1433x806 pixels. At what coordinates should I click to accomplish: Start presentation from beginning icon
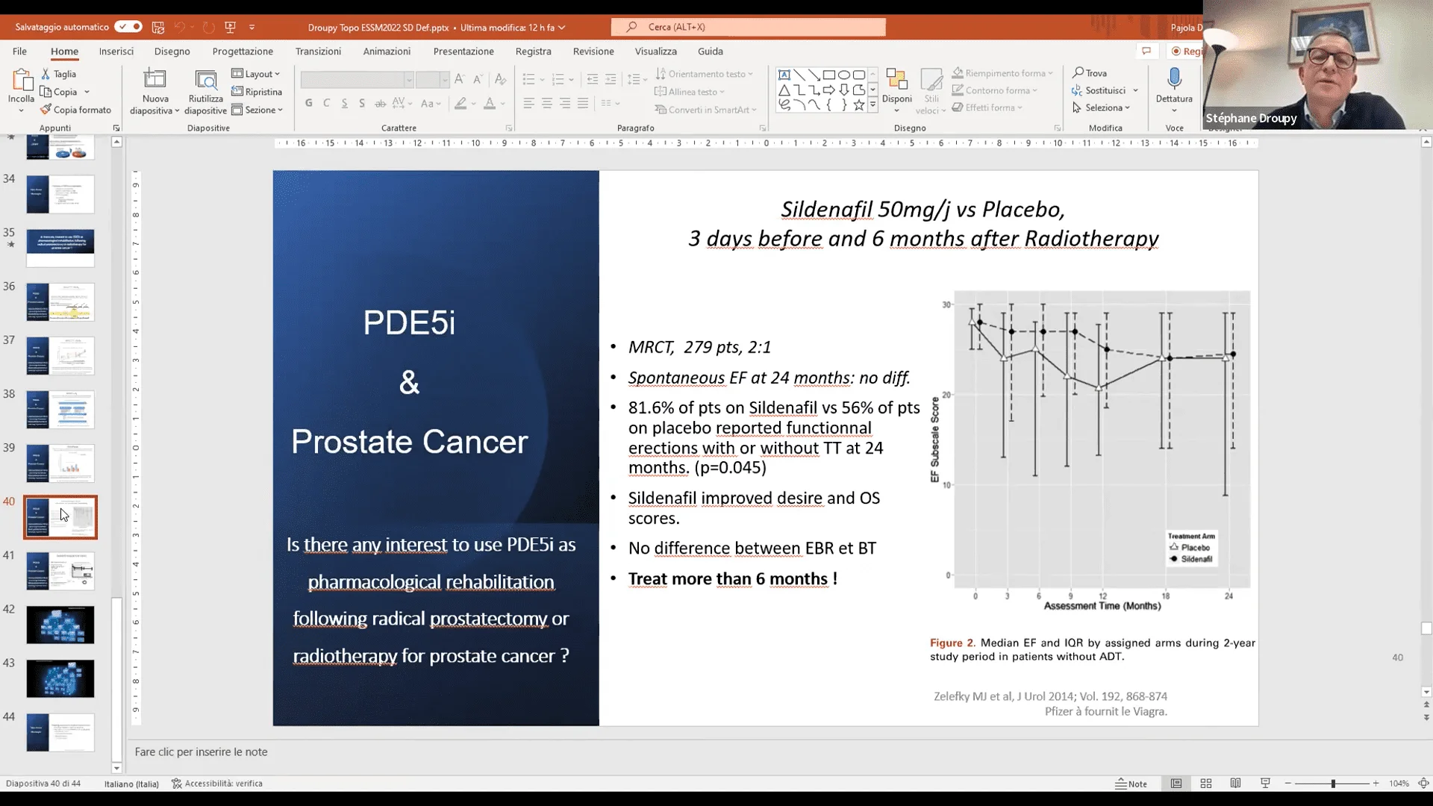click(230, 27)
